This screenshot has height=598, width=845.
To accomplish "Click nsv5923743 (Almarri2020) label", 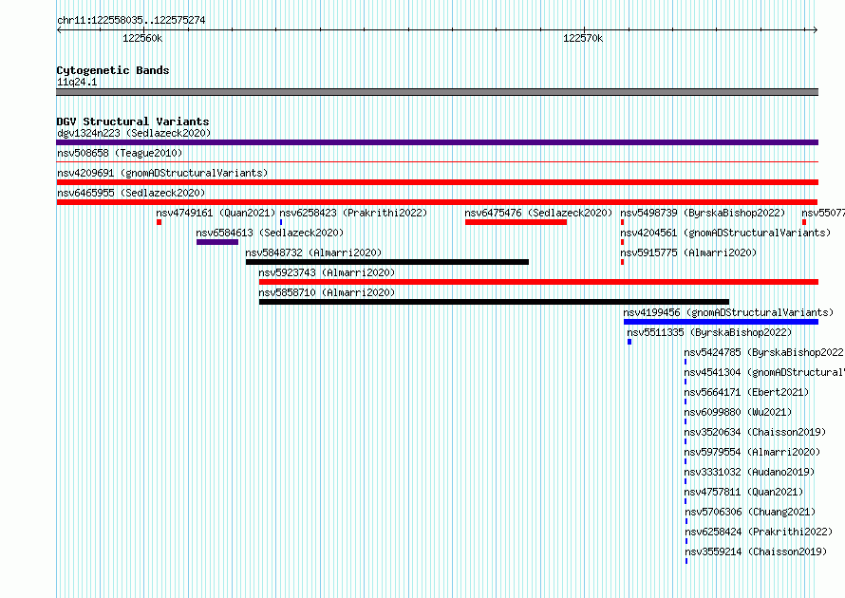I will point(327,272).
